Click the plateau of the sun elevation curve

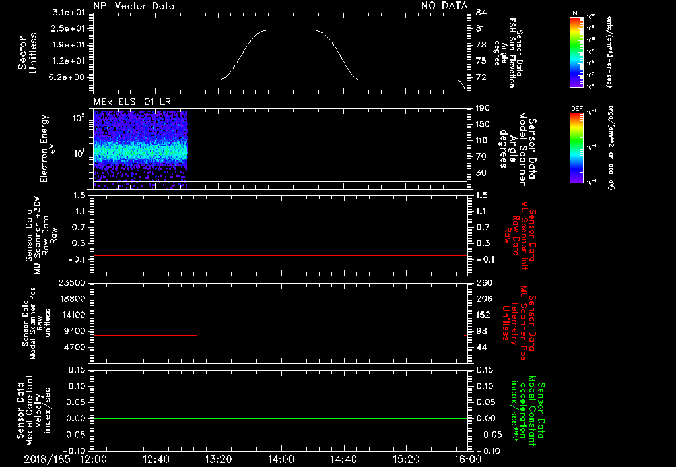(x=290, y=30)
